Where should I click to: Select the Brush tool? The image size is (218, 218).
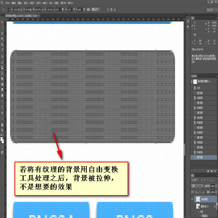[2, 62]
